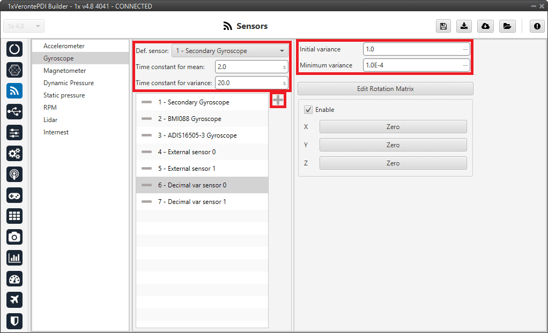Click the cloud download icon in toolbar

(485, 26)
